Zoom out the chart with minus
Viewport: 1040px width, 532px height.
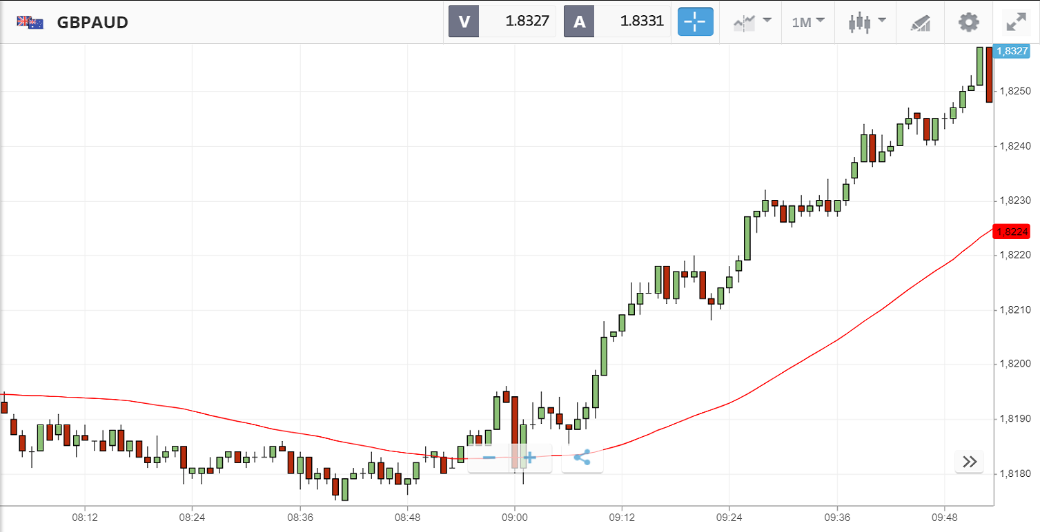point(489,458)
